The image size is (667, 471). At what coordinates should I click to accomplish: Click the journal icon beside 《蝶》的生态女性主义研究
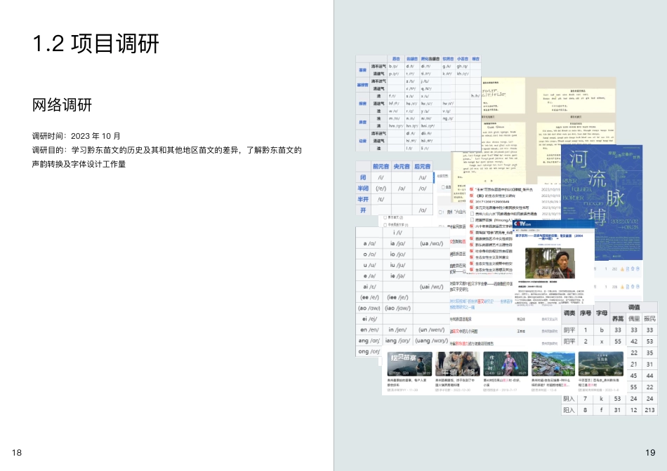point(471,196)
